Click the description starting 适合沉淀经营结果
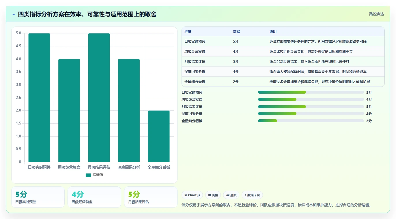Image resolution: width=396 pixels, height=219 pixels. [x=309, y=62]
